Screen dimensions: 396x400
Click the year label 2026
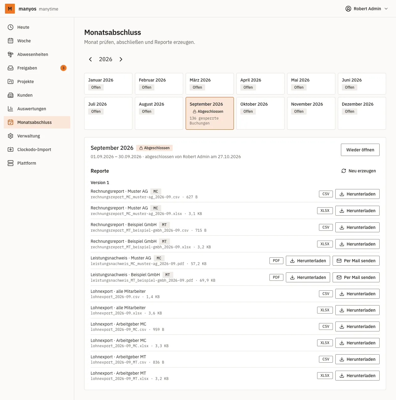point(105,59)
